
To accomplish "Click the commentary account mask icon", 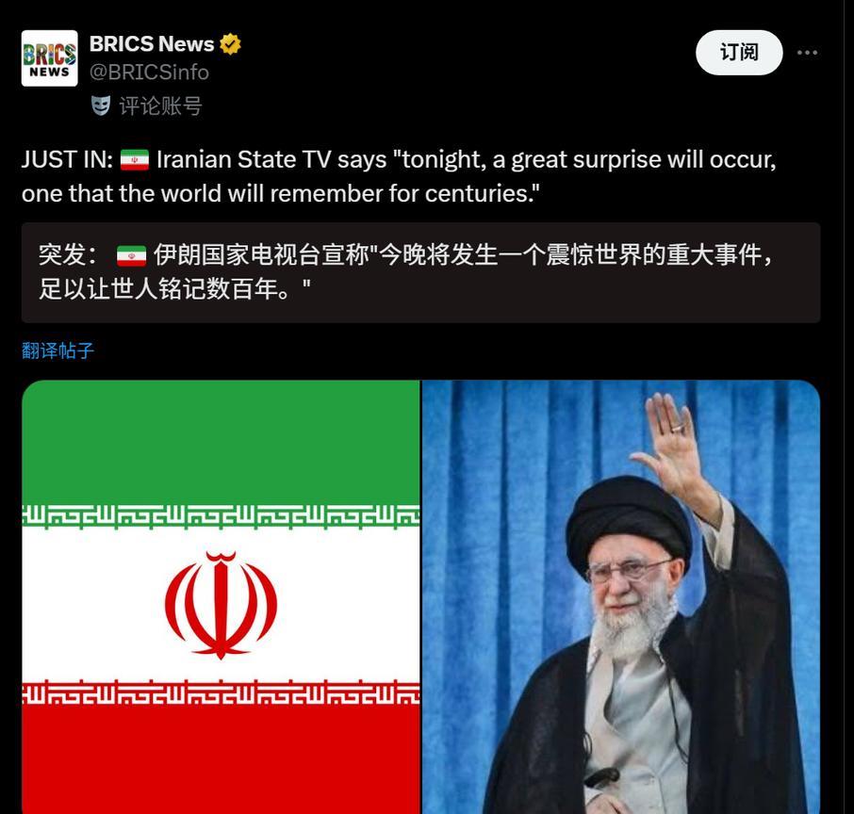I will click(x=101, y=106).
